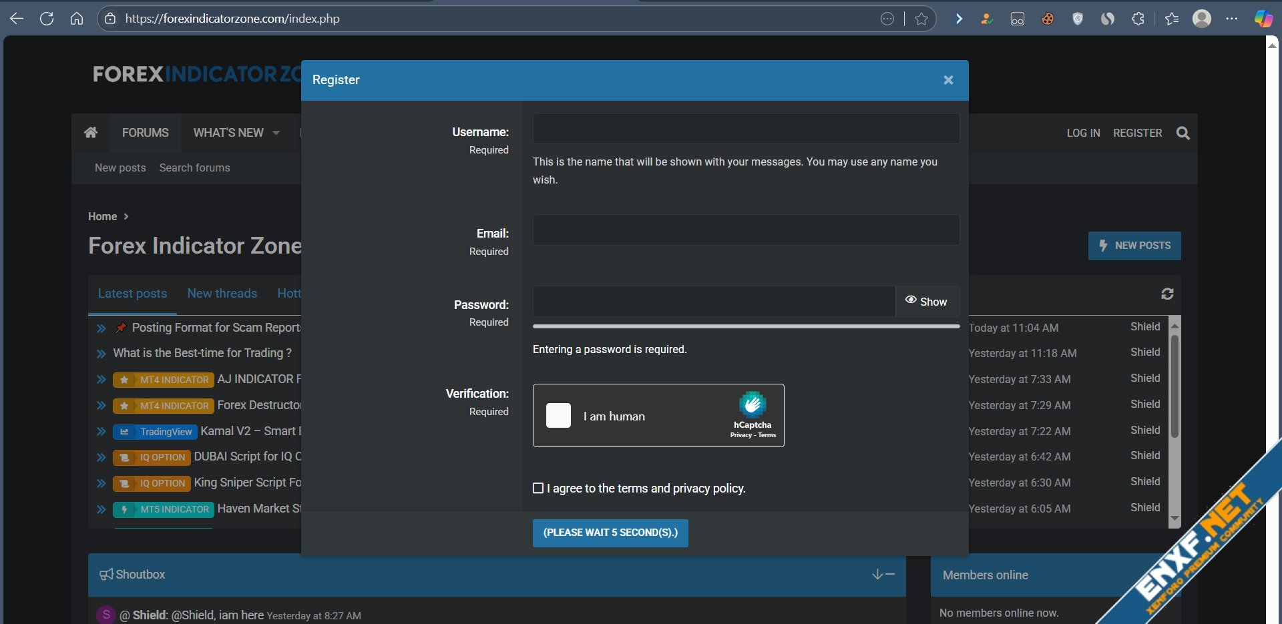
Task: Focus the Username input field
Action: click(x=746, y=128)
